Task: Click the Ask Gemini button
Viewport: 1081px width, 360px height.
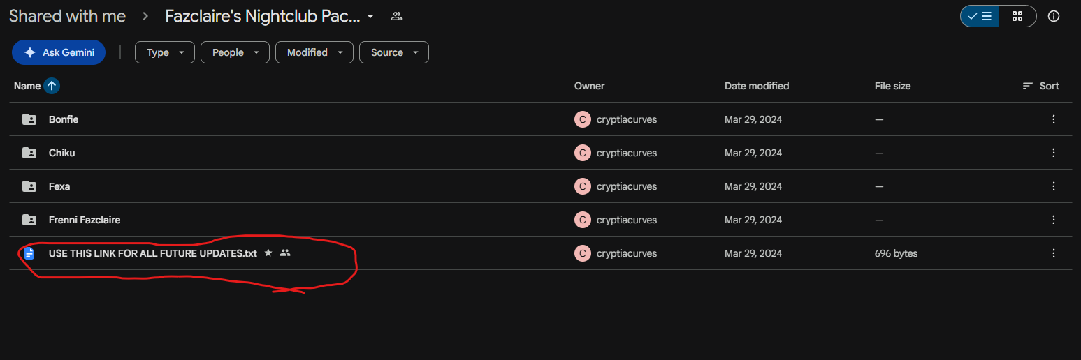Action: (x=59, y=52)
